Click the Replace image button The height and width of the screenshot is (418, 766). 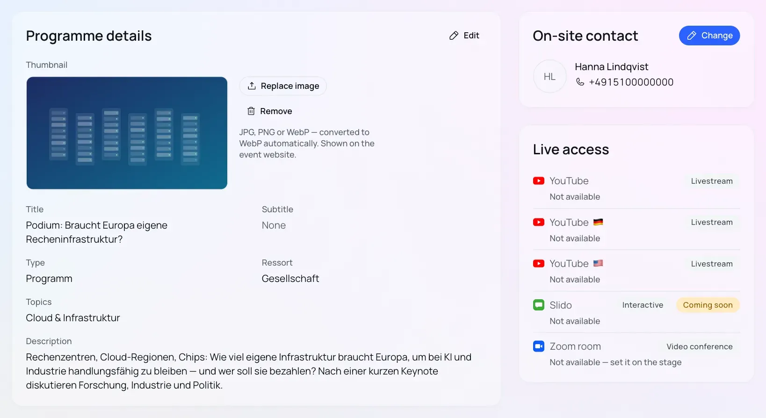283,86
